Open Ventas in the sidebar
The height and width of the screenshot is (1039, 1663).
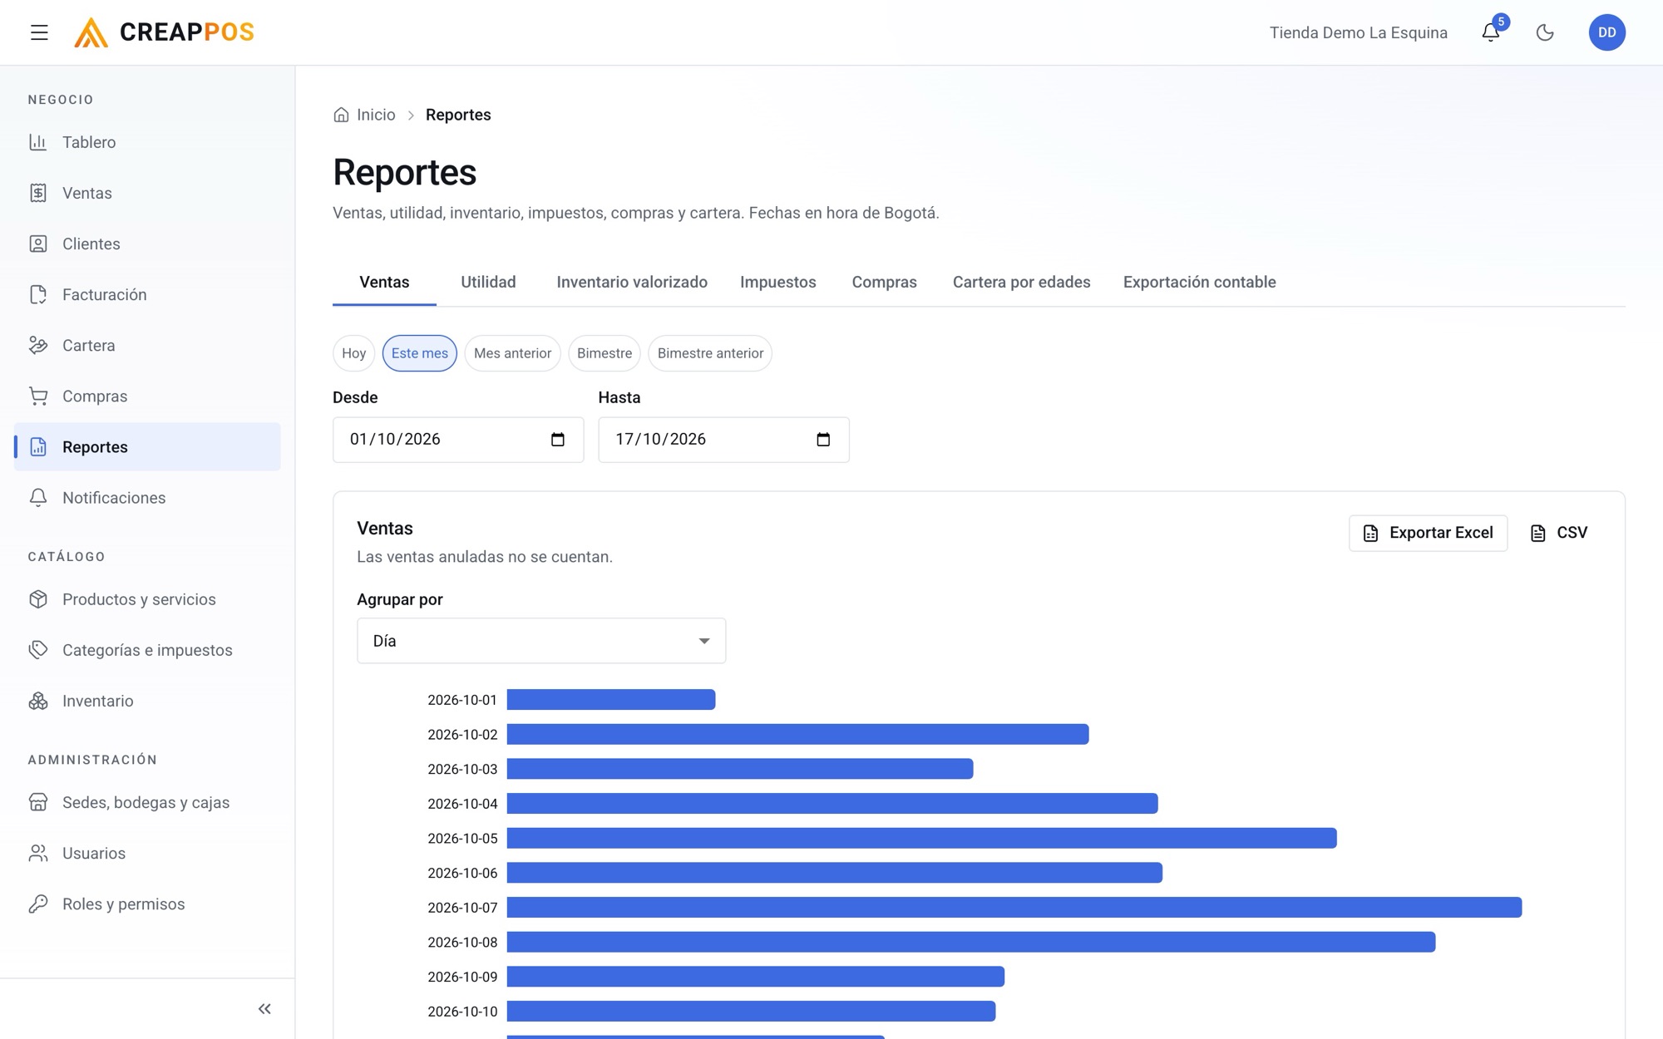click(x=147, y=193)
